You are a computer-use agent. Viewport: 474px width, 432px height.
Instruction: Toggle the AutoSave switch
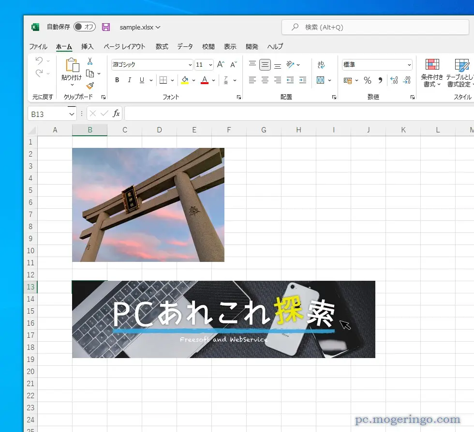[84, 27]
